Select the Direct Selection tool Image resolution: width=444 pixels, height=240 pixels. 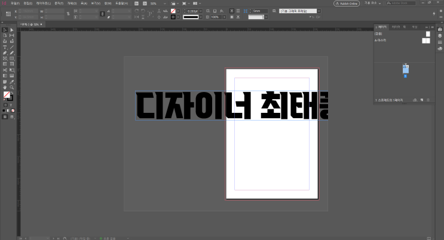tap(11, 30)
